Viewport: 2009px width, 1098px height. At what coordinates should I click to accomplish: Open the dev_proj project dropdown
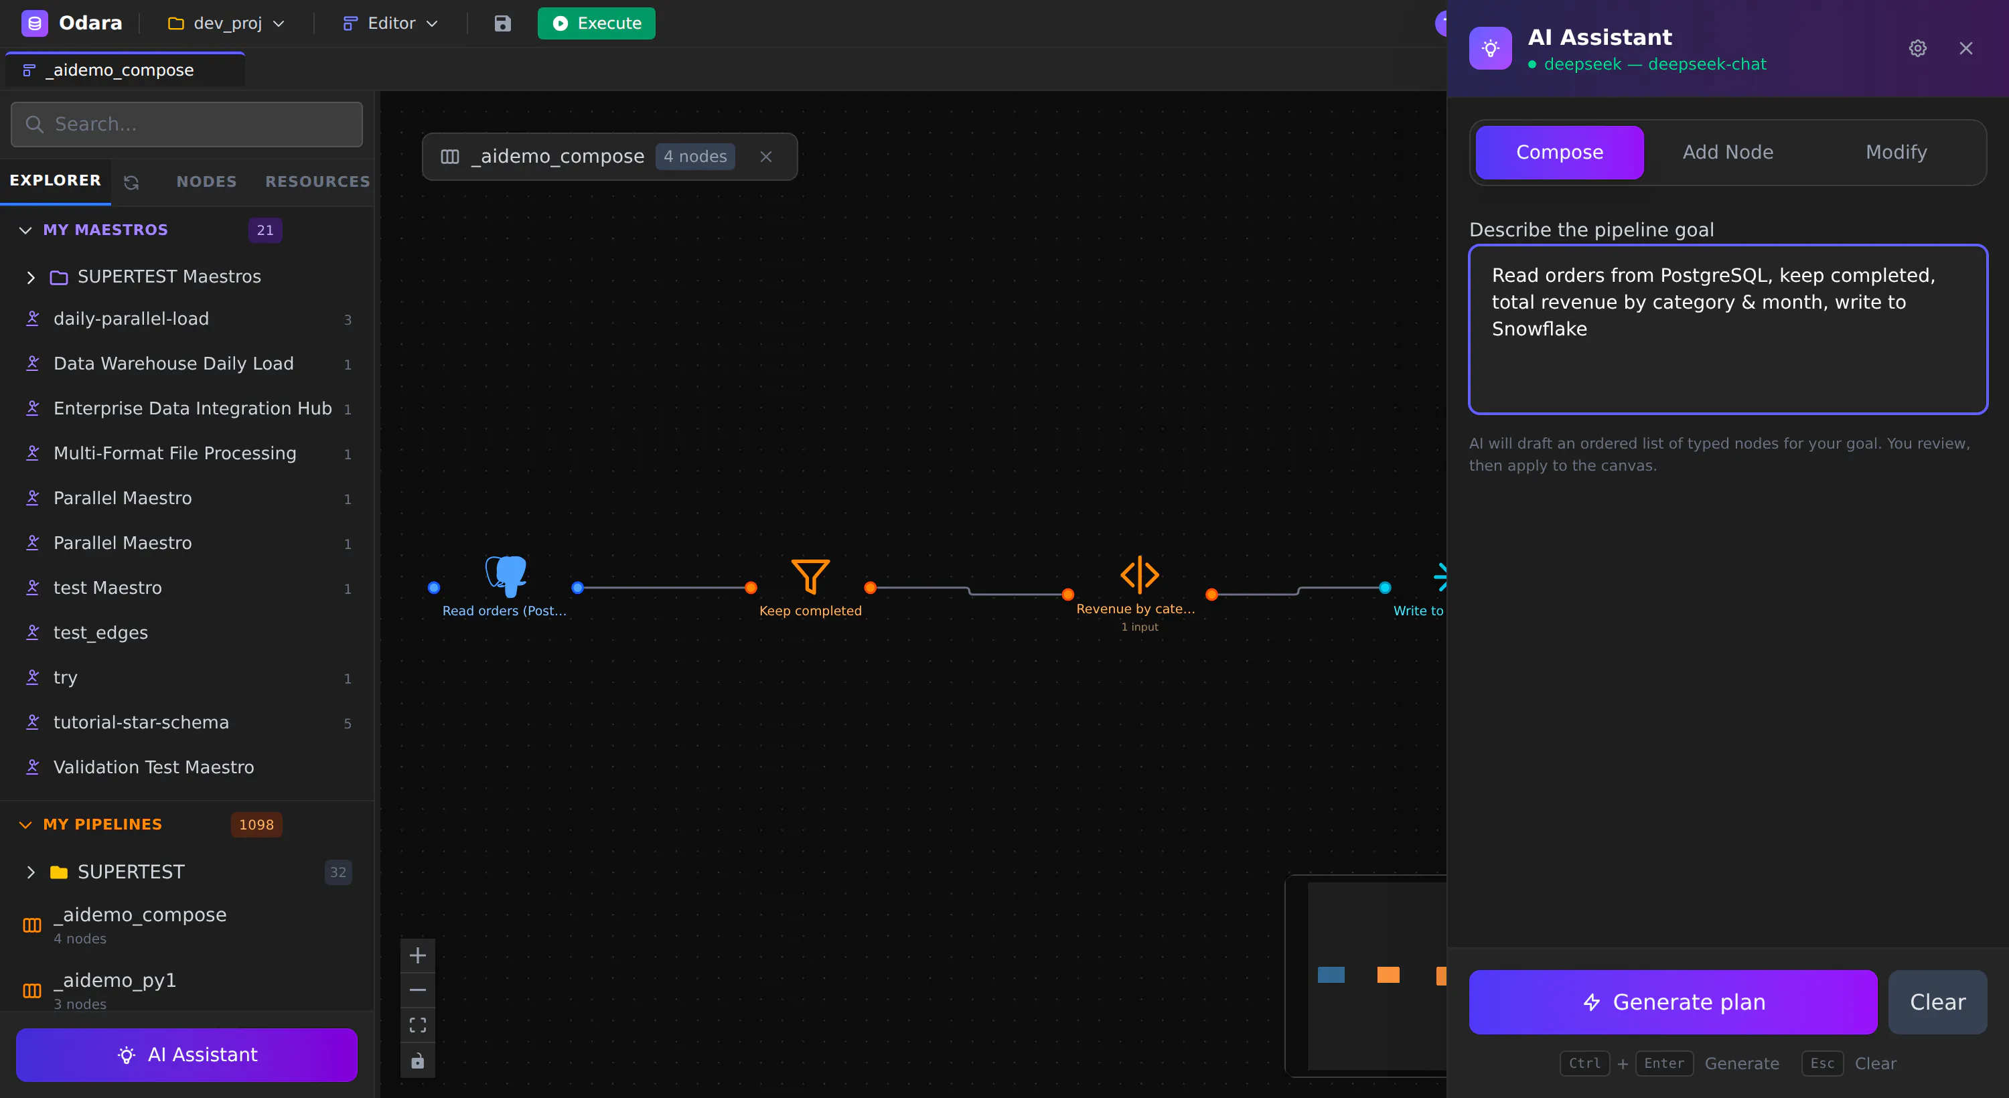point(226,23)
